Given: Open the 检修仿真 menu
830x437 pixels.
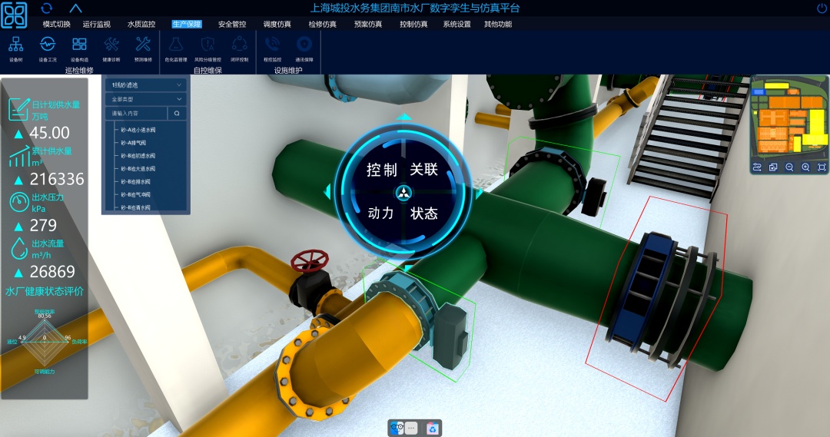Looking at the screenshot, I should coord(322,24).
